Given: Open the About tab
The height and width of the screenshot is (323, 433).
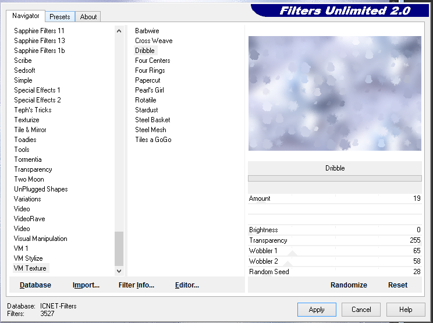Looking at the screenshot, I should pyautogui.click(x=88, y=17).
